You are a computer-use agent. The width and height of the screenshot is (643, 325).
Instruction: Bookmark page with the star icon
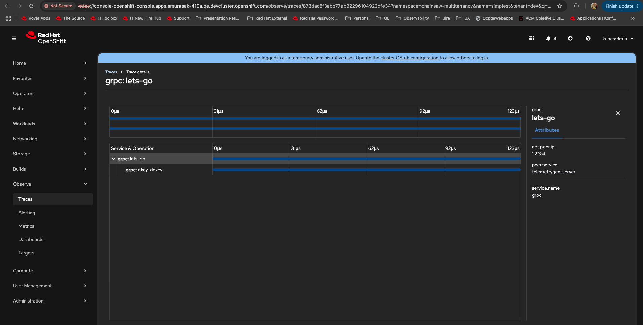(559, 6)
